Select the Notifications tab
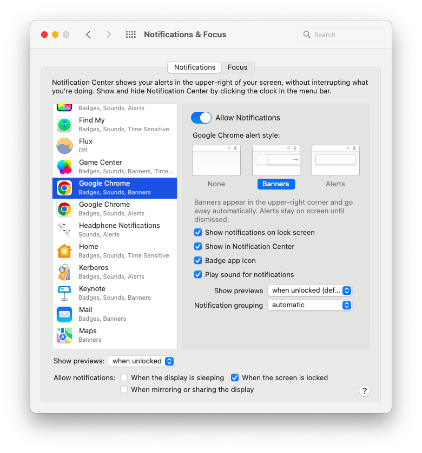422x453 pixels. [x=195, y=67]
